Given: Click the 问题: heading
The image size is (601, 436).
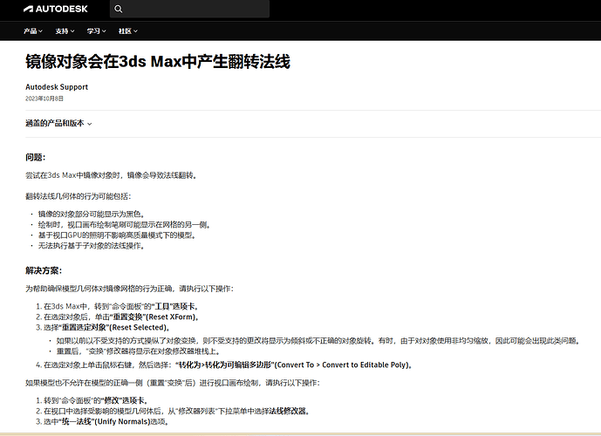Looking at the screenshot, I should coord(35,157).
